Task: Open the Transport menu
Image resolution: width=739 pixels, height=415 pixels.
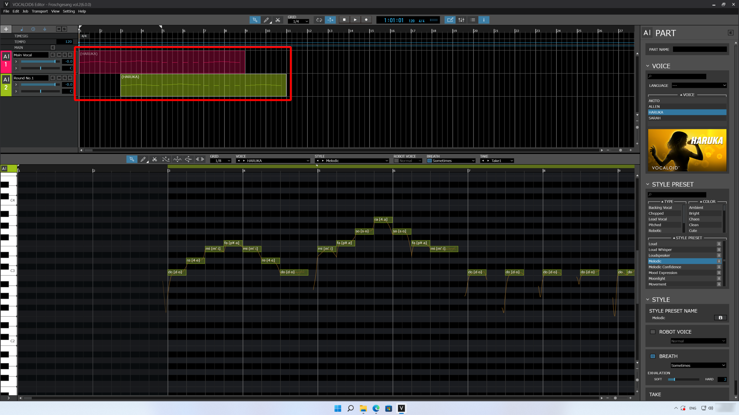Action: pyautogui.click(x=40, y=11)
